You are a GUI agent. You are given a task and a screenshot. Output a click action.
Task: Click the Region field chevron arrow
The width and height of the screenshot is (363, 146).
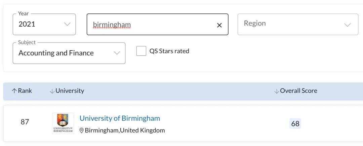(x=348, y=25)
